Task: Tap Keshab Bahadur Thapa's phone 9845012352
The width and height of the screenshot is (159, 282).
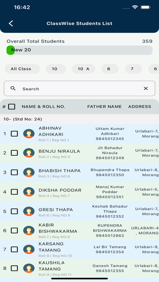Action: tap(110, 216)
